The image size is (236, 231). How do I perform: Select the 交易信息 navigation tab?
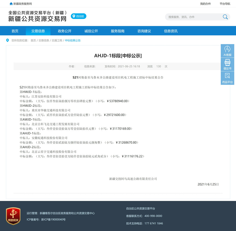click(x=38, y=31)
